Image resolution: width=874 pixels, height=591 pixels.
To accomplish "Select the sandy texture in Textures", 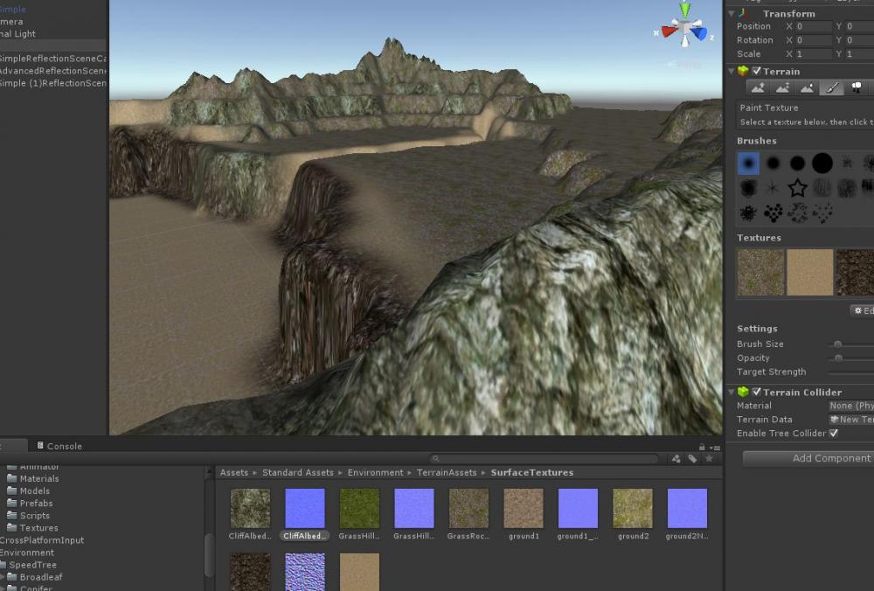I will click(809, 272).
